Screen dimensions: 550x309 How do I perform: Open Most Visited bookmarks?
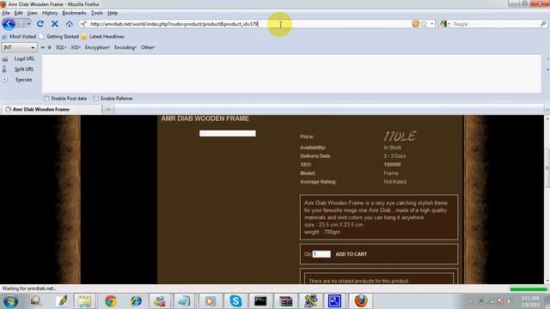pos(19,36)
